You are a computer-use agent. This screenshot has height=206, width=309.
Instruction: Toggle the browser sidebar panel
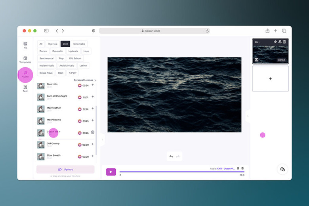(x=46, y=31)
